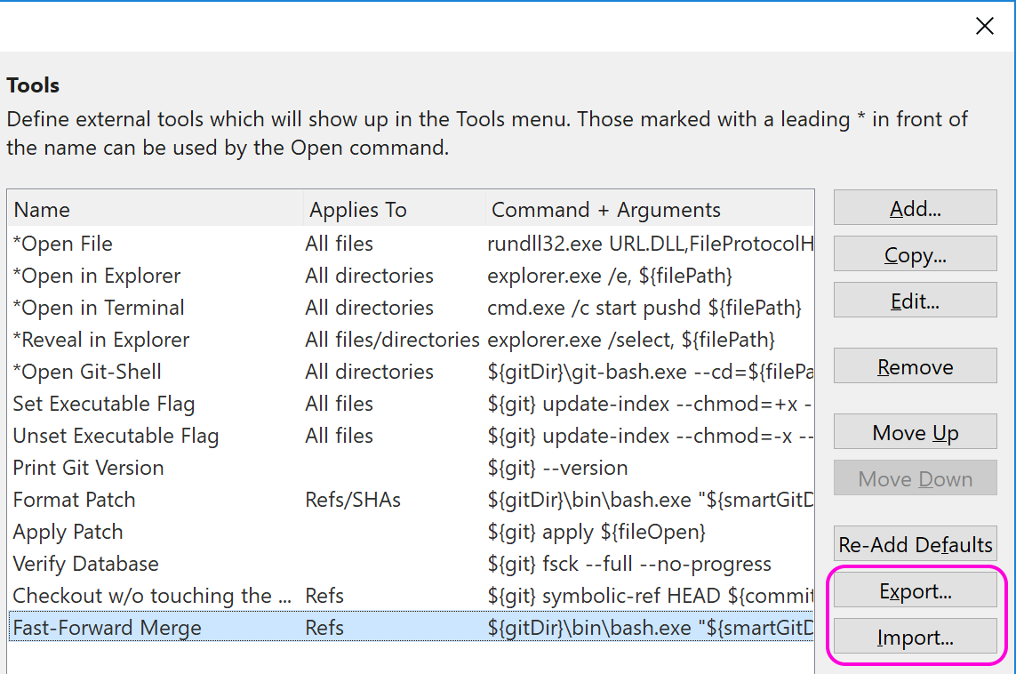Click the Copy button
The height and width of the screenshot is (674, 1016).
click(x=915, y=254)
